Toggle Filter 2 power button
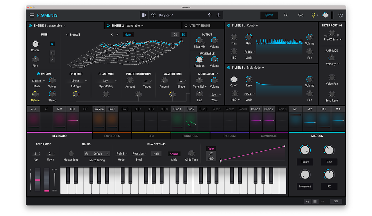372x216 pixels. tap(228, 68)
